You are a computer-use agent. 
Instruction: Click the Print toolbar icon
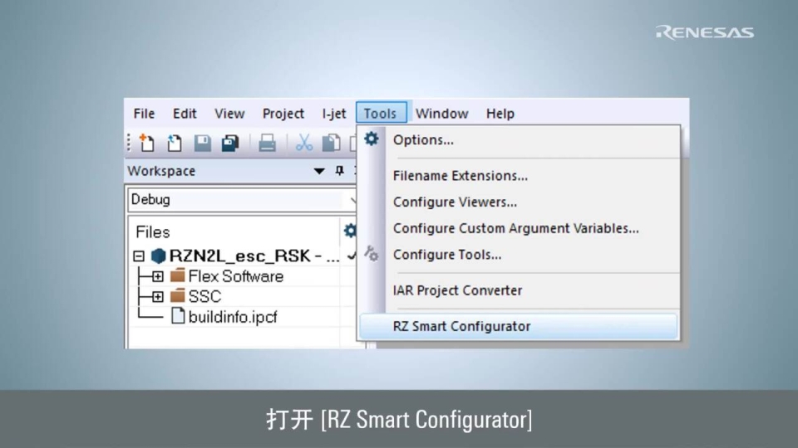(x=267, y=143)
